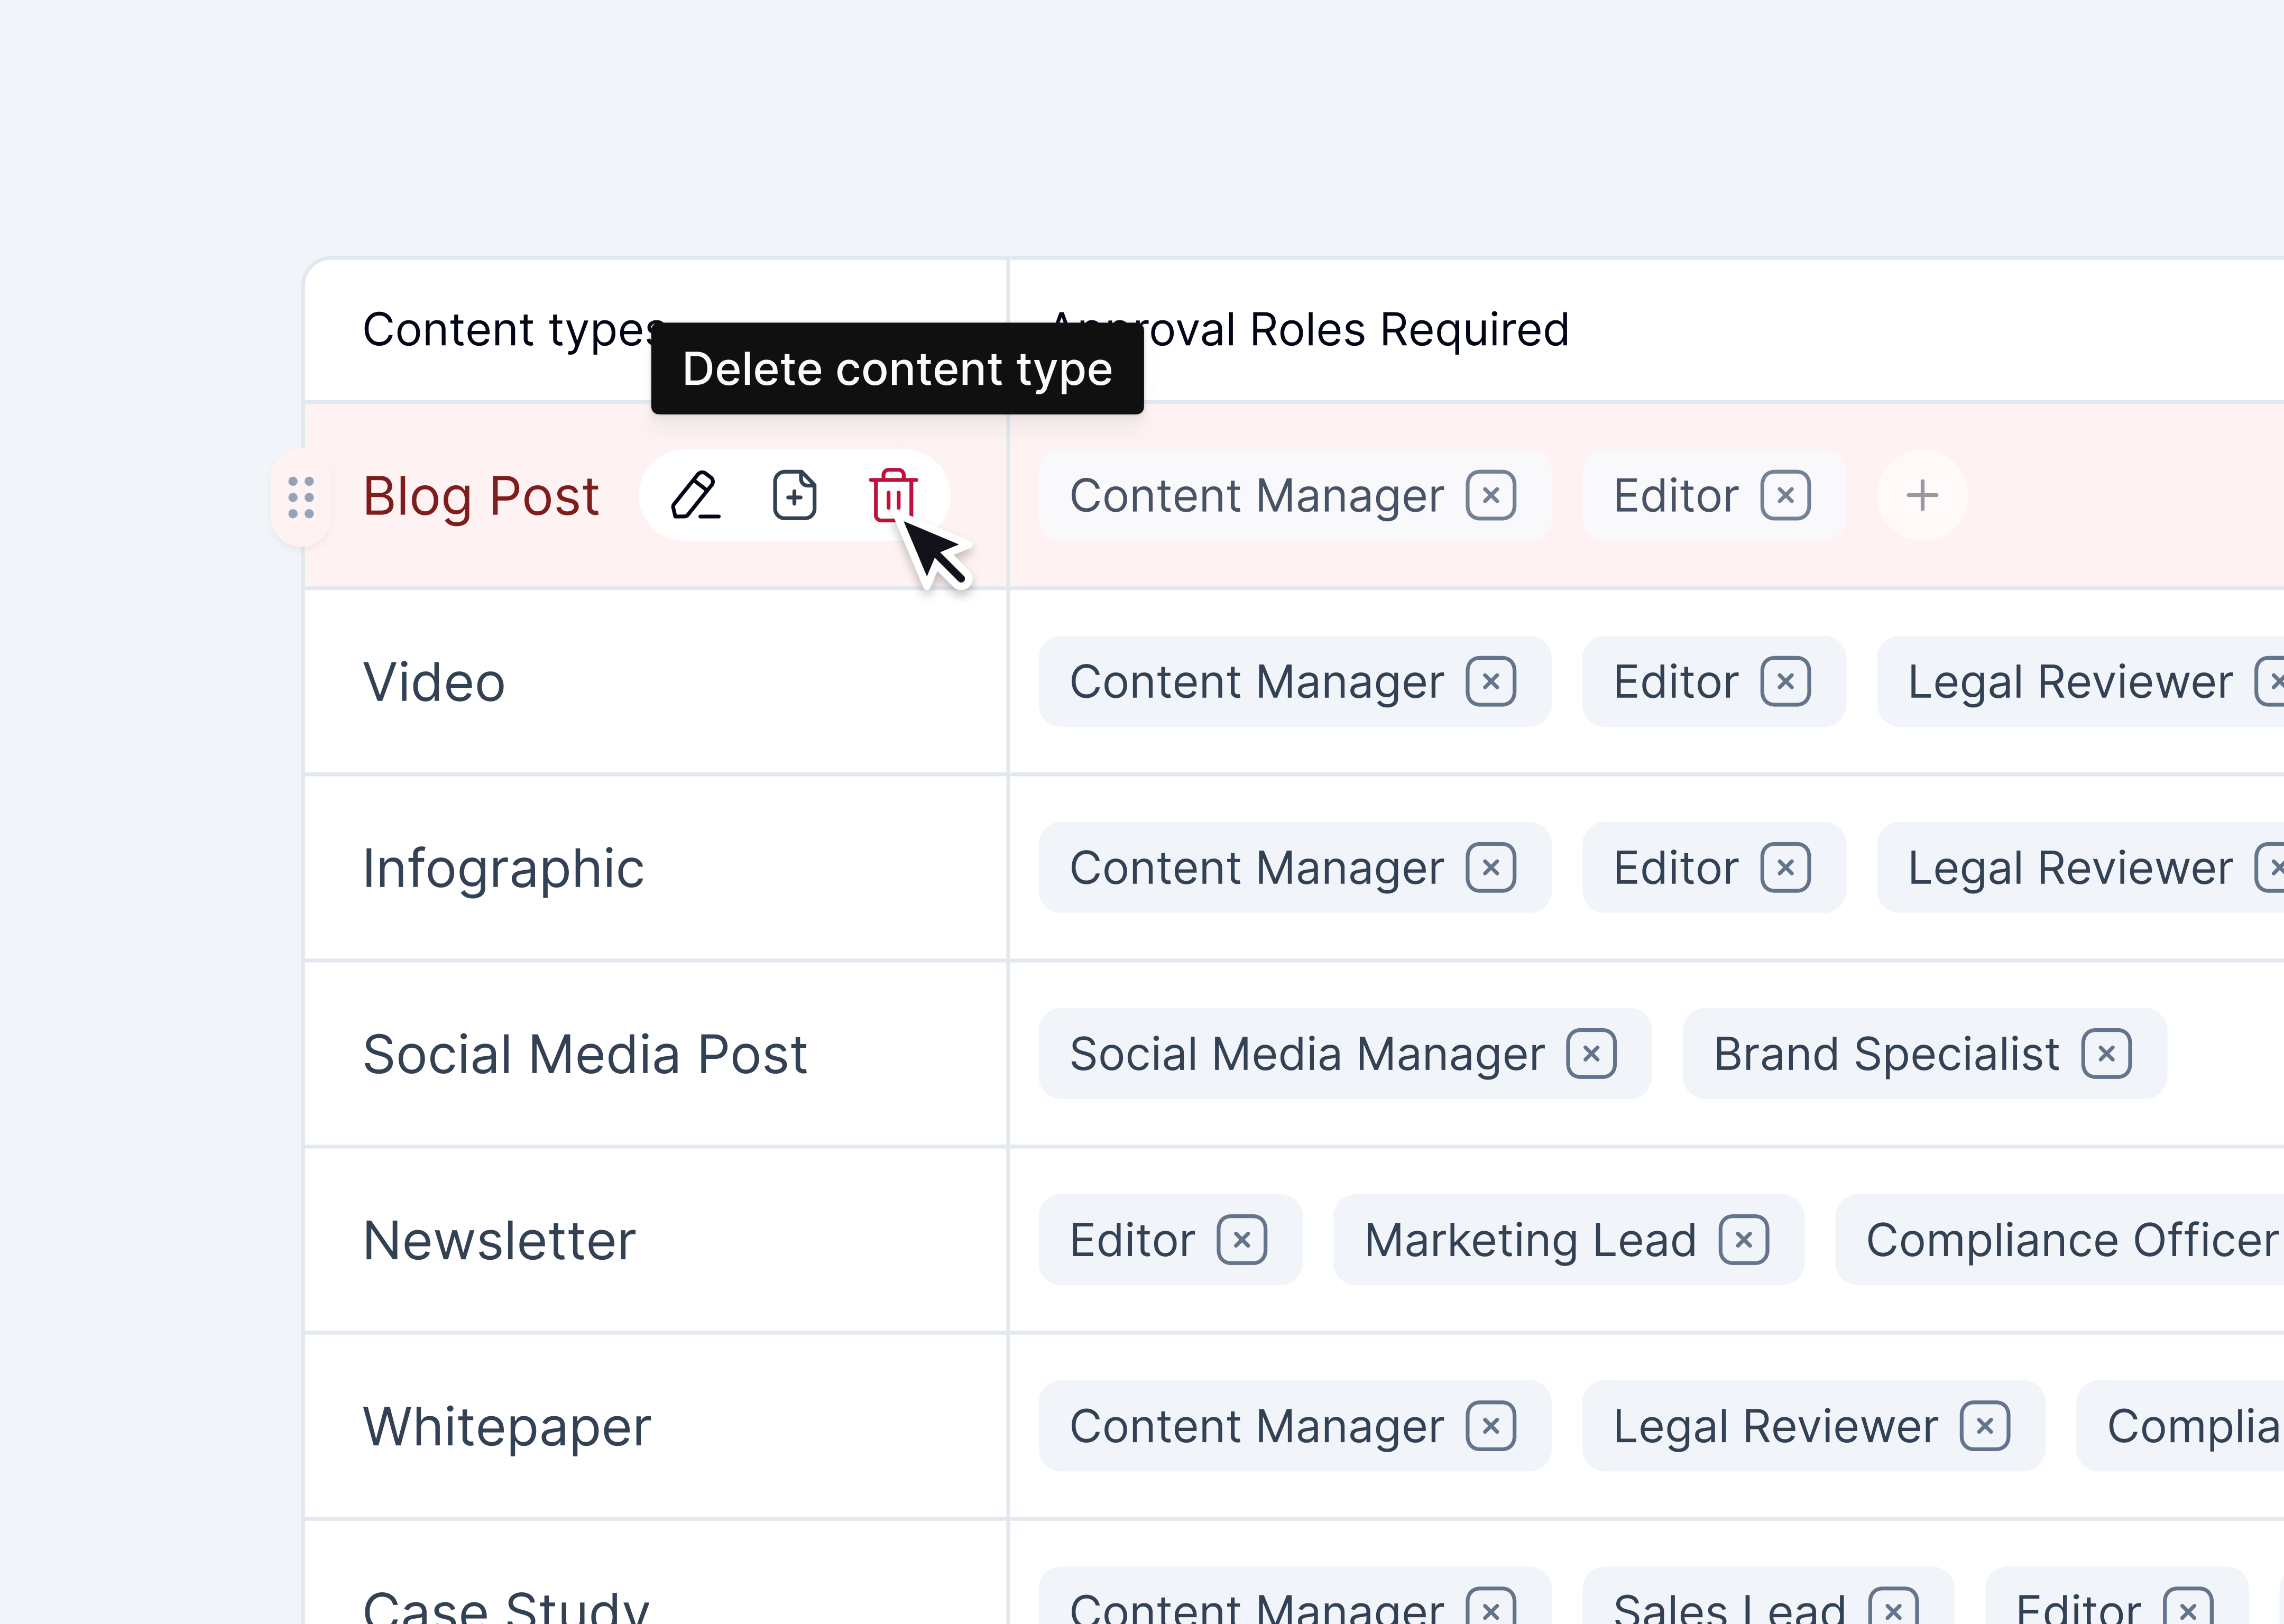This screenshot has height=1624, width=2284.
Task: Delete Blog Post via the red trash icon
Action: point(893,495)
